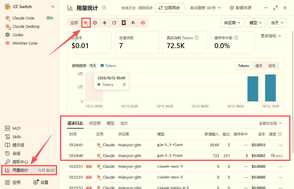Image resolution: width=294 pixels, height=189 pixels.
Task: Switch chart to the 成本 view
Action: 272,66
